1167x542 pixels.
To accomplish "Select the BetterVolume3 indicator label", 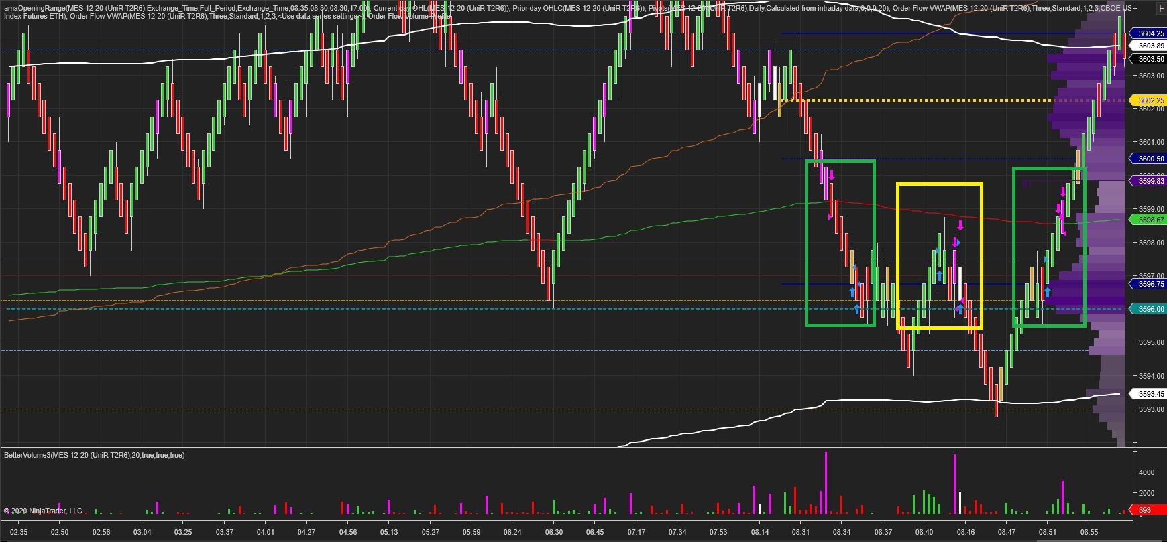I will point(94,455).
